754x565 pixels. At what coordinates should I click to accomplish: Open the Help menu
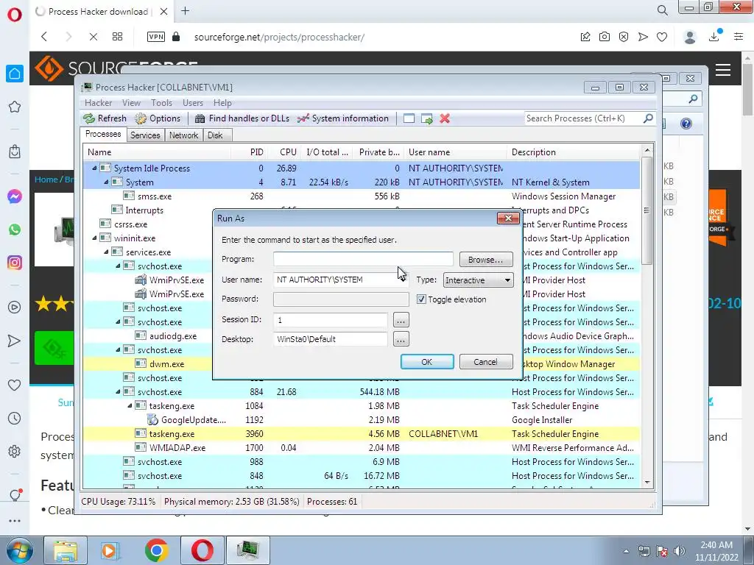222,103
